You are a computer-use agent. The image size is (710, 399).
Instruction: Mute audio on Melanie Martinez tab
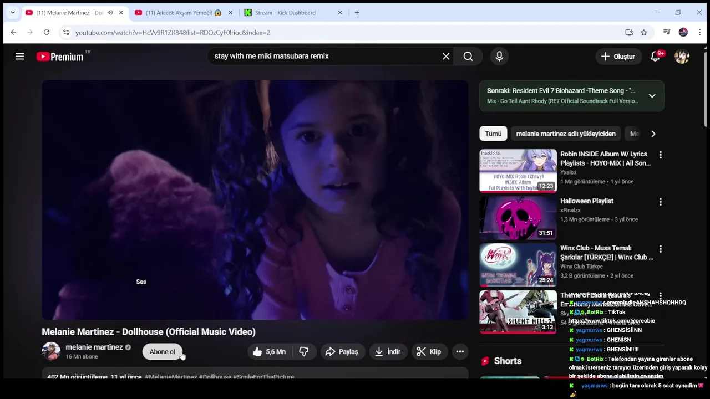[x=110, y=12]
